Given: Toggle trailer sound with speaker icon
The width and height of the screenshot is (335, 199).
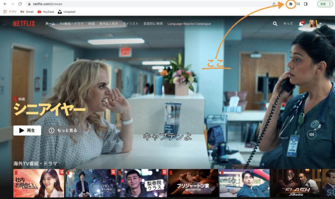Looking at the screenshot, I should [312, 134].
